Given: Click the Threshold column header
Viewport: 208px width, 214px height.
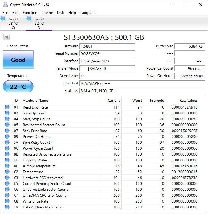Looking at the screenshot, I should point(155,101).
